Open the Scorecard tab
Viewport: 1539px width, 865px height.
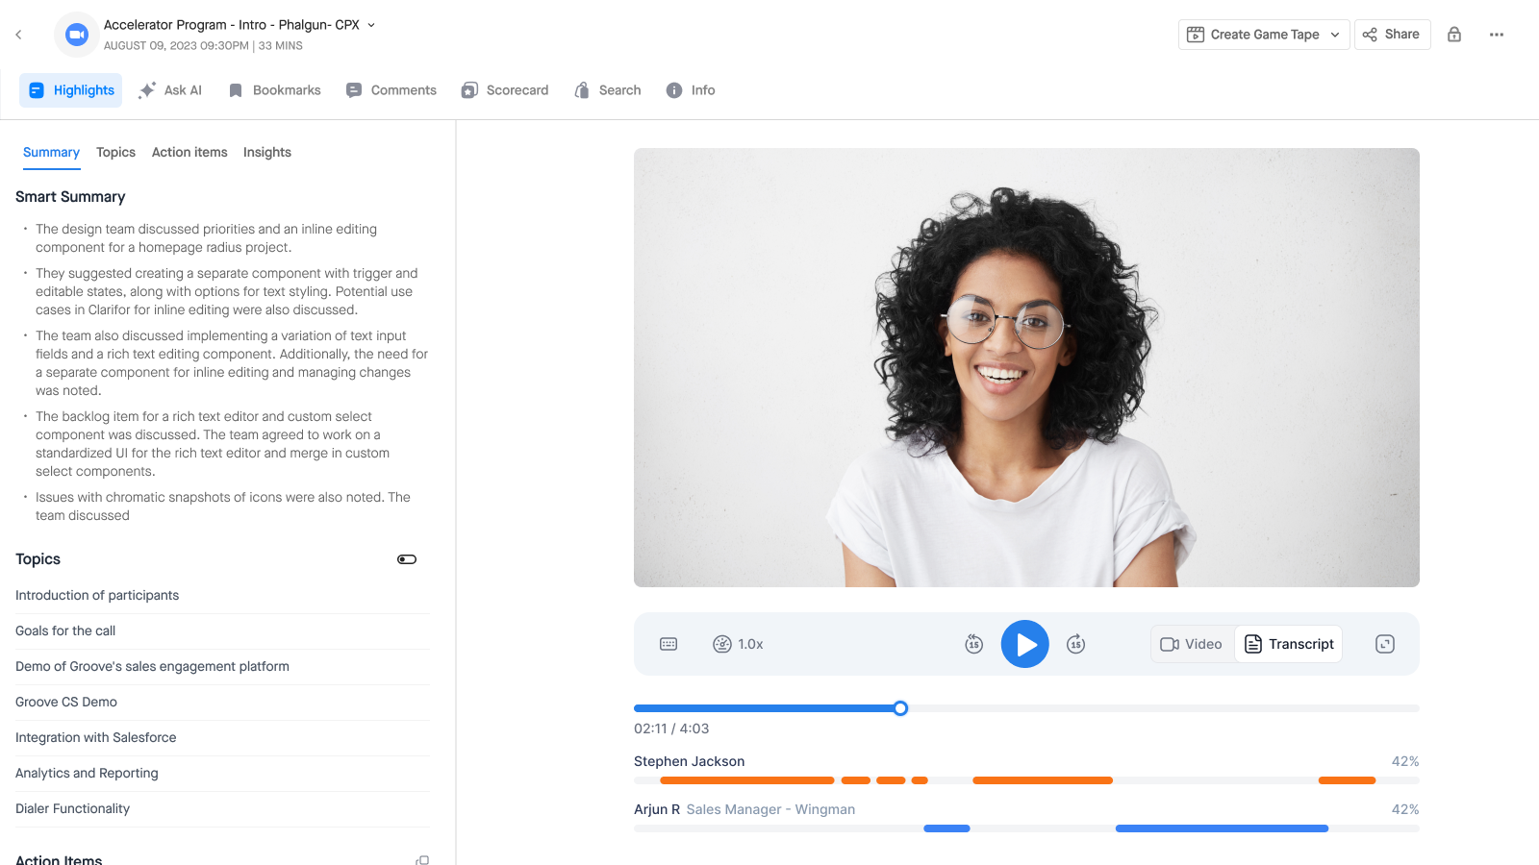(x=505, y=90)
